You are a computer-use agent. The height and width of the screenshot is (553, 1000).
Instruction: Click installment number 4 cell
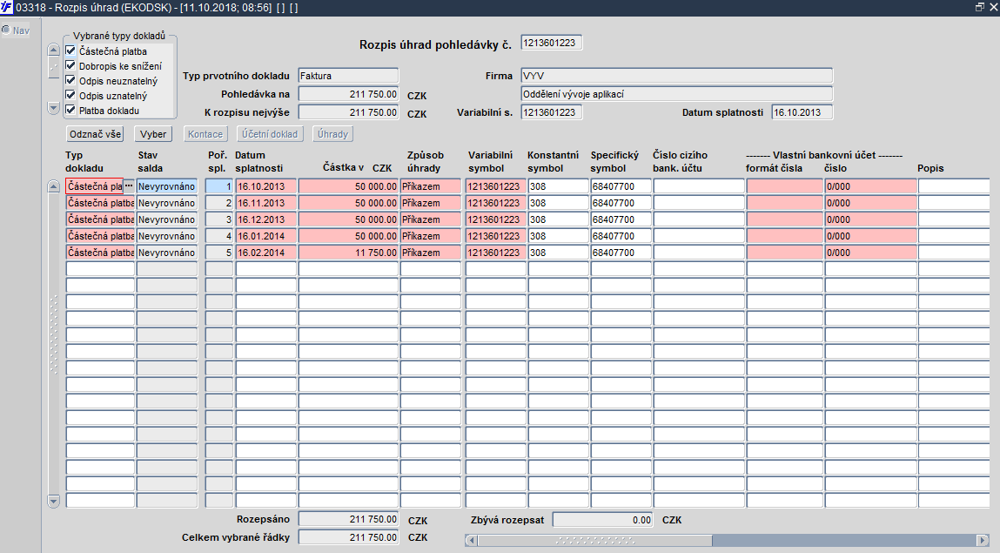coord(218,236)
